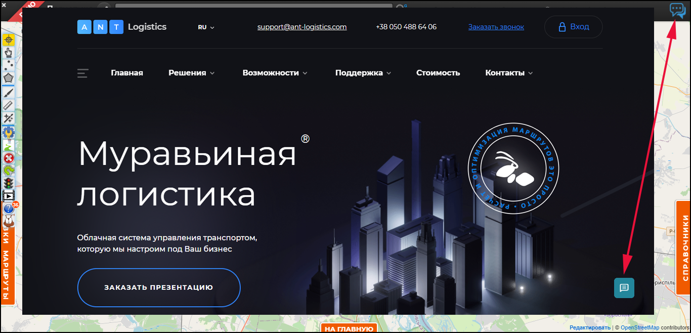Select the polygon shape tool
The image size is (691, 333).
9,78
